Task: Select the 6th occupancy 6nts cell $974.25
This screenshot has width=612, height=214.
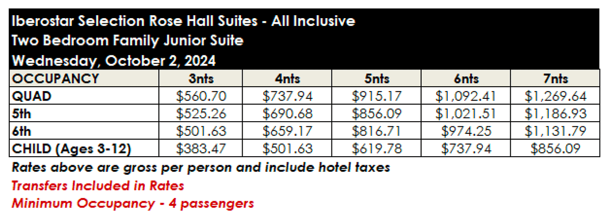Action: [x=465, y=132]
